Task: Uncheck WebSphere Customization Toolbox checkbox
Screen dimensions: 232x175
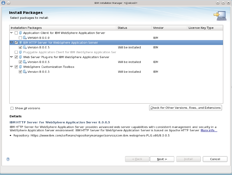Action: pos(16,67)
